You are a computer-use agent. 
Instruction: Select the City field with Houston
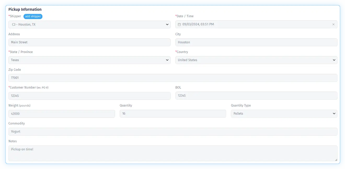(256, 42)
